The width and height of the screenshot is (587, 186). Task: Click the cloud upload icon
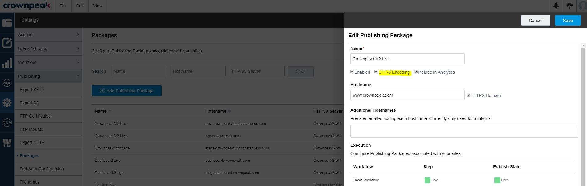[x=570, y=6]
